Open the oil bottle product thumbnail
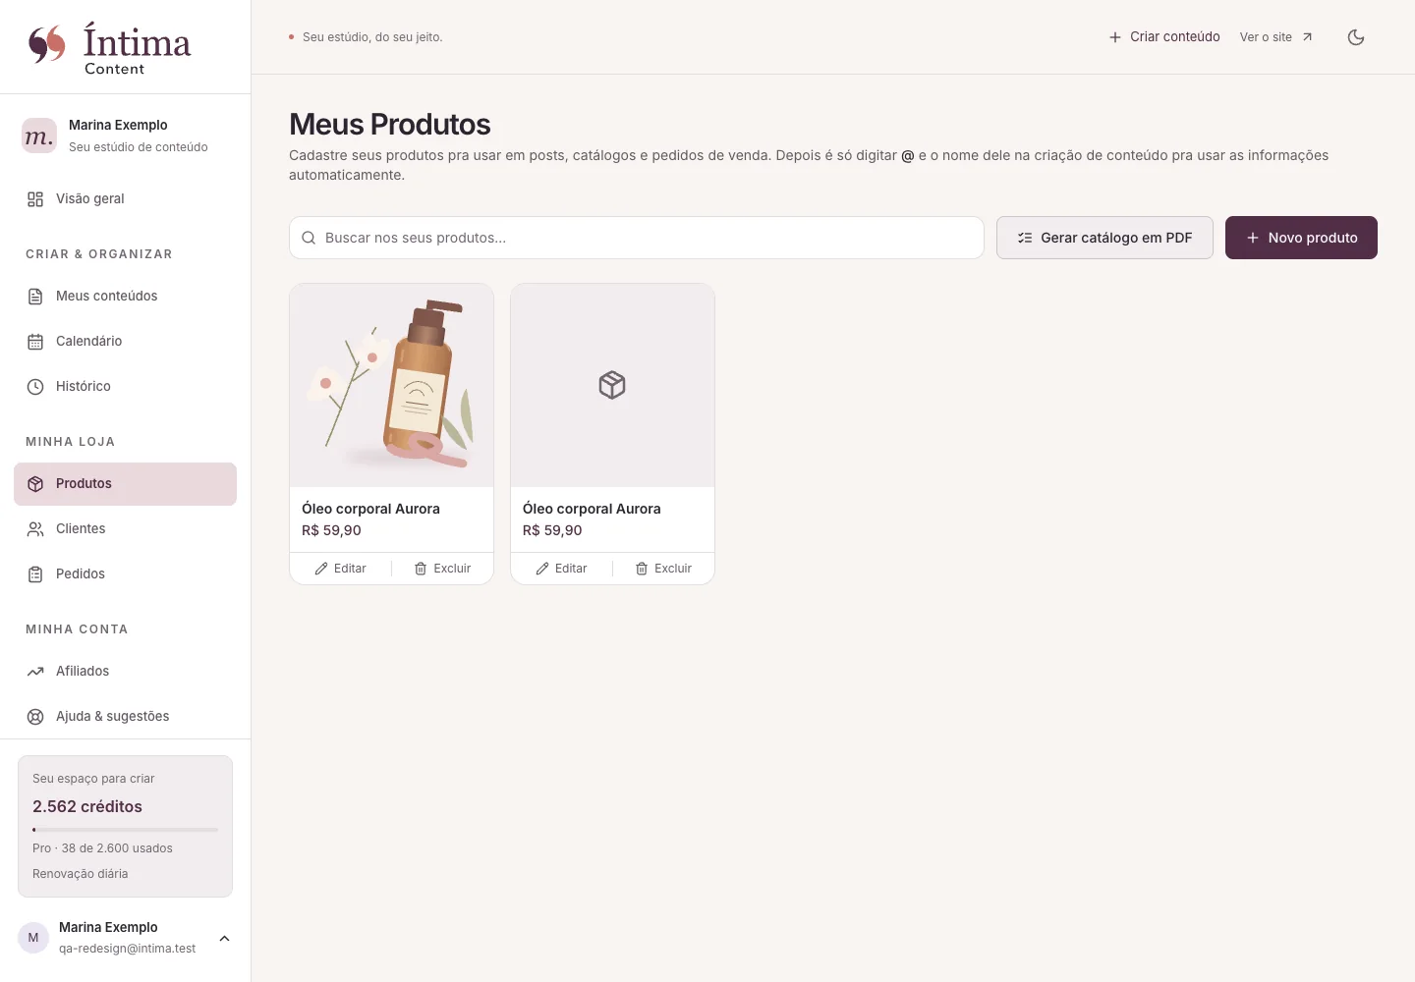The height and width of the screenshot is (982, 1415). 391,385
